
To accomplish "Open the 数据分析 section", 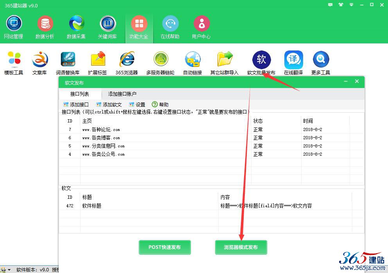I will [x=45, y=27].
